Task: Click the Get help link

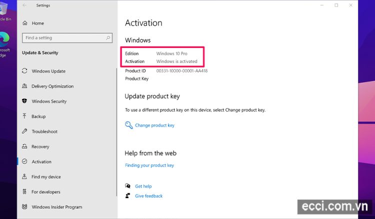Action: pyautogui.click(x=143, y=186)
